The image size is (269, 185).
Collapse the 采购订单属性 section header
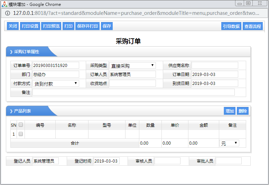26,52
